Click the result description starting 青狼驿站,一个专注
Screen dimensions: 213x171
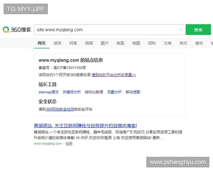click(108, 135)
